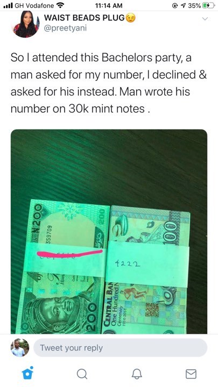
Task: Tap the tweet author's profile picture
Action: pyautogui.click(x=25, y=24)
